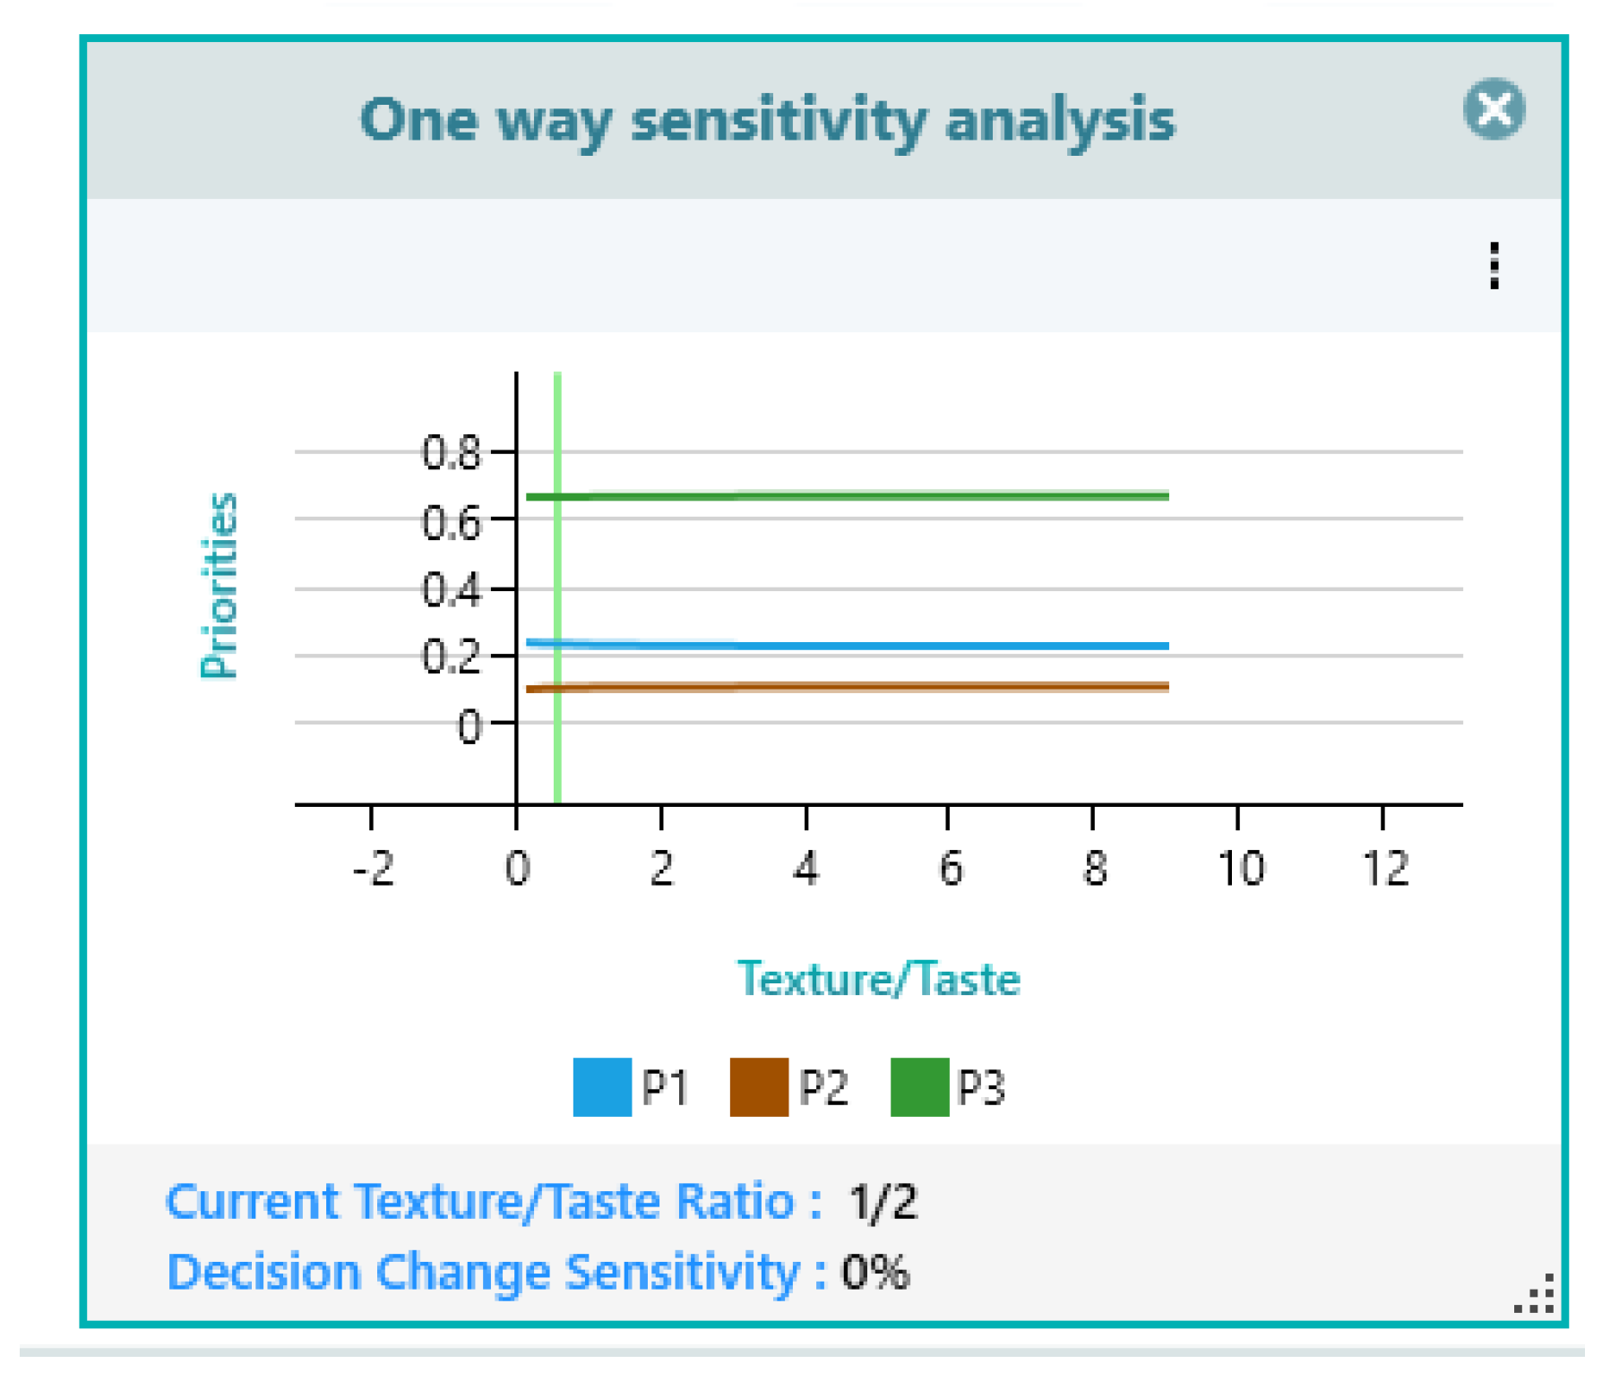Click the P1 legend label
The height and width of the screenshot is (1381, 1602).
coord(664,1087)
